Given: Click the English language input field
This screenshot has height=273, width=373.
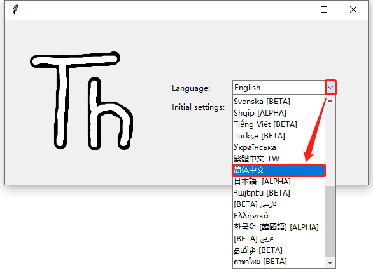Looking at the screenshot, I should tap(279, 88).
